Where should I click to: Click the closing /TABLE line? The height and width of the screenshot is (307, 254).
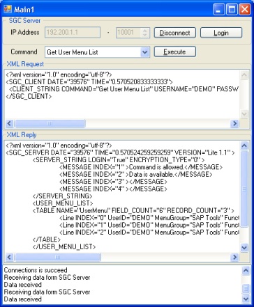tap(47, 239)
